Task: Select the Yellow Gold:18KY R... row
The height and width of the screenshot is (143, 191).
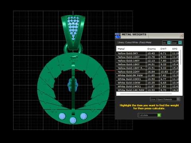Action: (x=148, y=68)
